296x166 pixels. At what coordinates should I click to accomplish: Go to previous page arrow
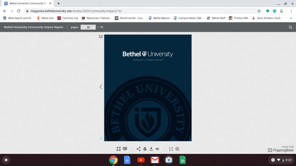coord(101,87)
